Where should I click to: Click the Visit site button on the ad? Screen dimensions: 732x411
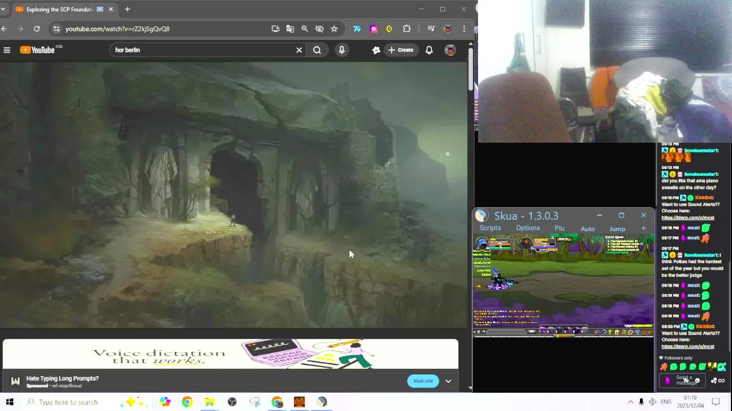tap(423, 381)
